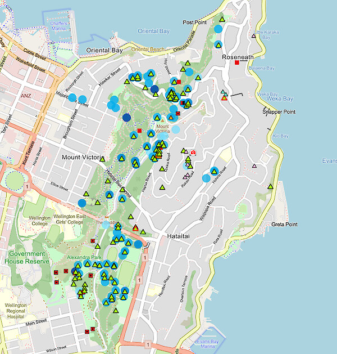Click the highway 1 shield near Ellice Street
The height and width of the screenshot is (354, 337).
[x=27, y=186]
